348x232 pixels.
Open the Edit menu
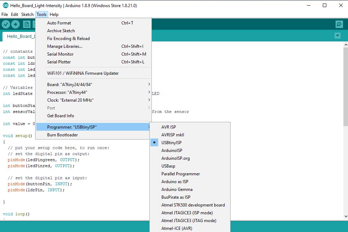point(15,15)
